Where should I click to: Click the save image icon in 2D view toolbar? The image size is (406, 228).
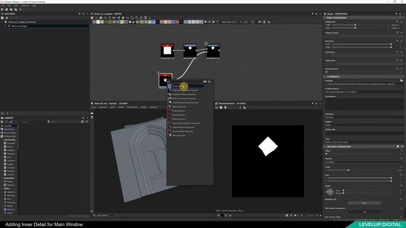point(221,107)
